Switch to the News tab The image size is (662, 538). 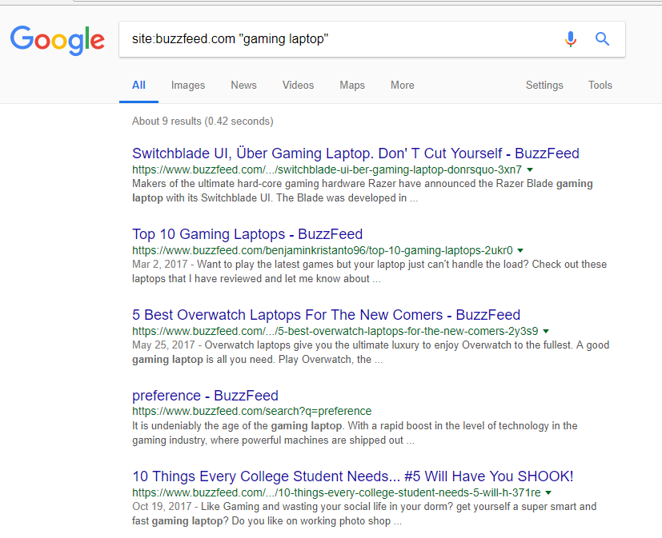pos(243,86)
